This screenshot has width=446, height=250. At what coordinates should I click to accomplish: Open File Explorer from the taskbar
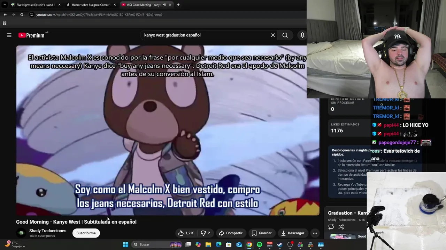point(208,244)
